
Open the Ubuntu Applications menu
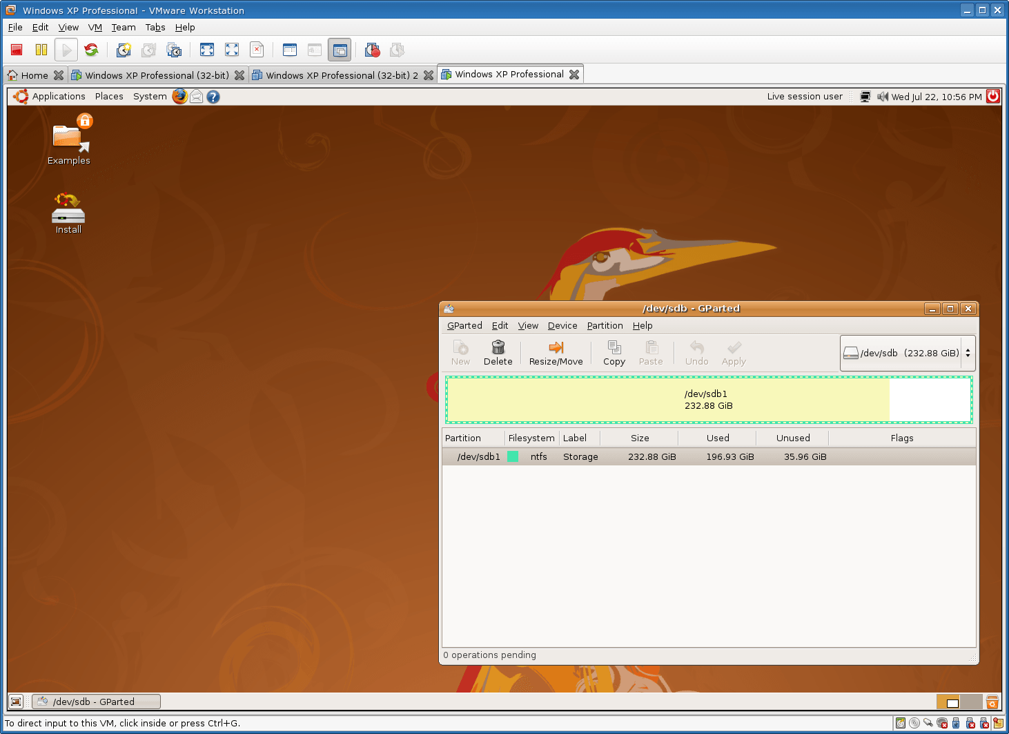coord(59,97)
